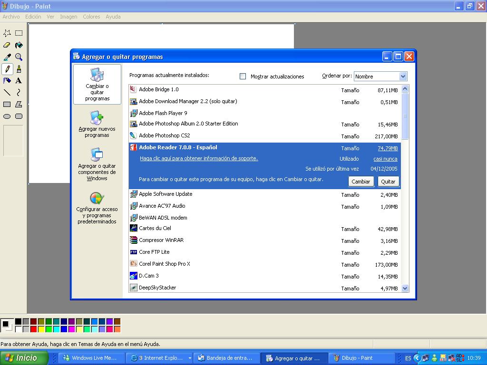This screenshot has width=487, height=365.
Task: Open the Archivo menu in Paint
Action: [11, 17]
